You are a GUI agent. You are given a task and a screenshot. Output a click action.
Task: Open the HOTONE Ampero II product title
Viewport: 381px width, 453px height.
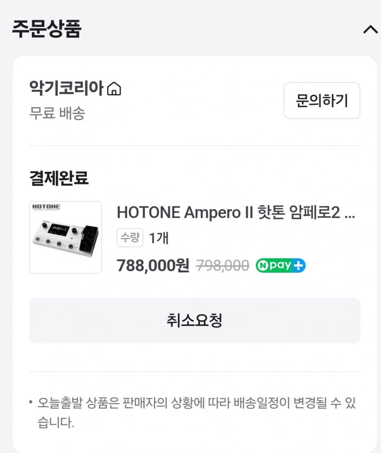point(236,212)
